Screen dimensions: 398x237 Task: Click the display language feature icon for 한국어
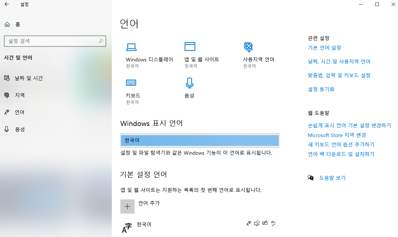coord(249,223)
